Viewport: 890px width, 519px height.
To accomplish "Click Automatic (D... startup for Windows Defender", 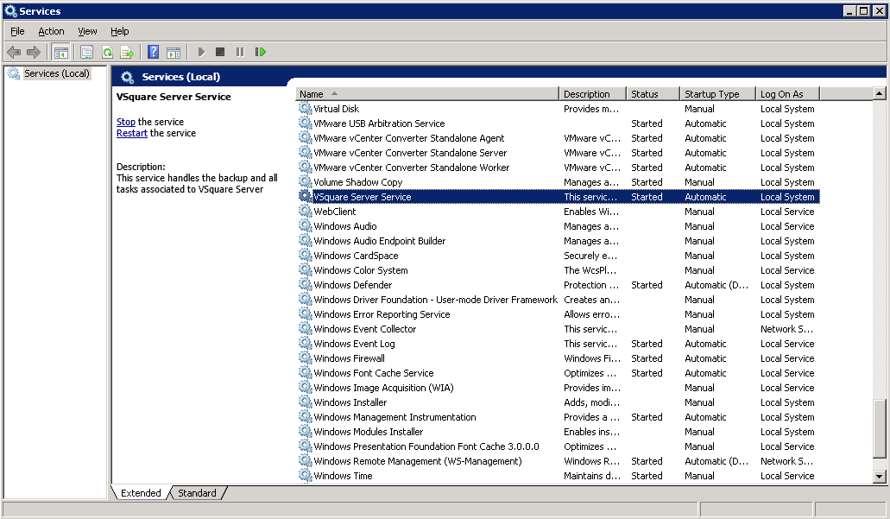I will click(x=716, y=285).
